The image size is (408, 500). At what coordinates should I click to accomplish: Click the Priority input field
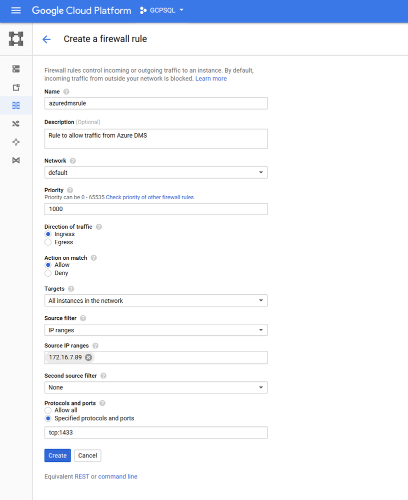(x=155, y=209)
